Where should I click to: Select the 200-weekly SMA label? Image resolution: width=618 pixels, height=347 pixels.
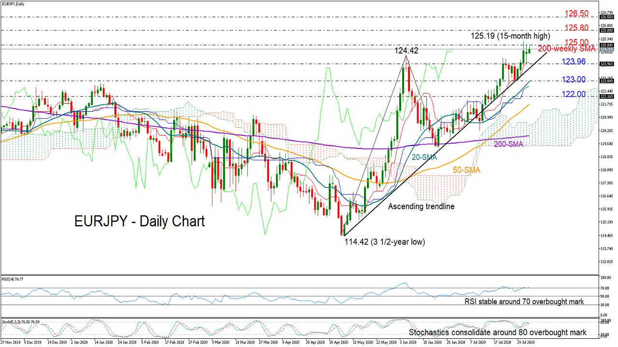567,49
